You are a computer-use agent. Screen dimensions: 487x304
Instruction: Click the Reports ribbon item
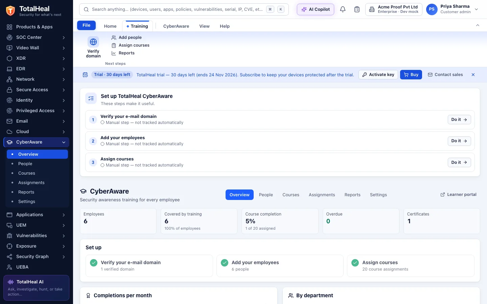coord(123,53)
